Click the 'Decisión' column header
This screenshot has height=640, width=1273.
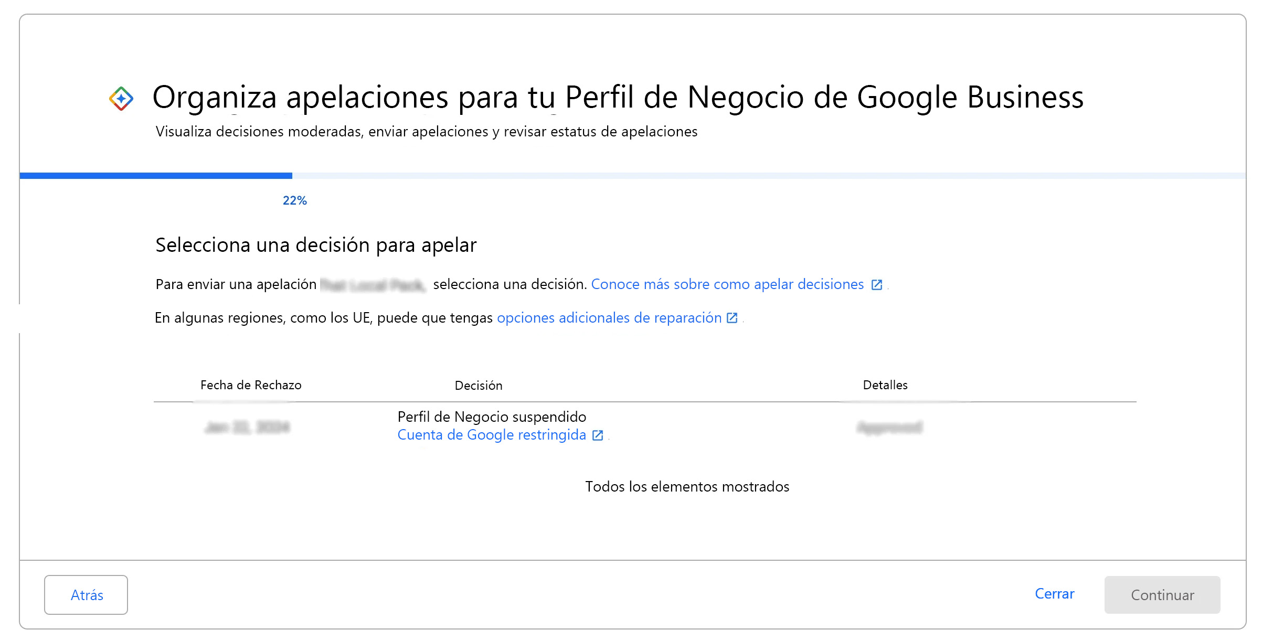pyautogui.click(x=478, y=386)
